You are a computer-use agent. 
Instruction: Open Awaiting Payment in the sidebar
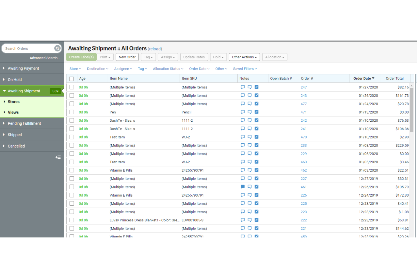32,68
